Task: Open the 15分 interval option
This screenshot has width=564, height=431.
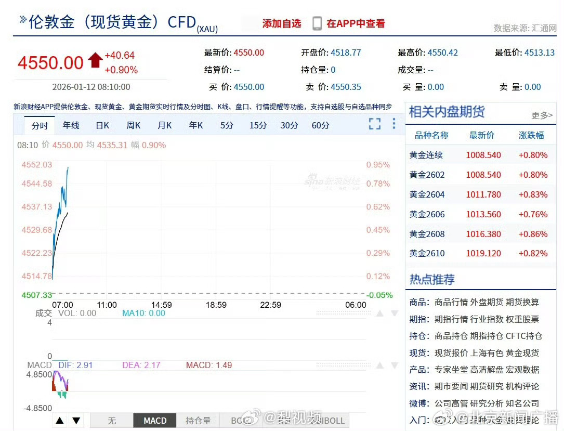Action: point(258,125)
